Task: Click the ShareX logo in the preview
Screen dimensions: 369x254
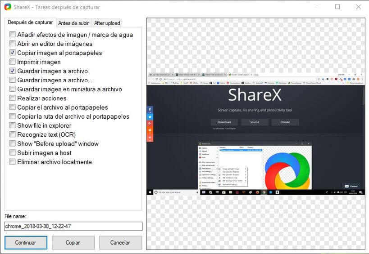Action: tap(287, 171)
